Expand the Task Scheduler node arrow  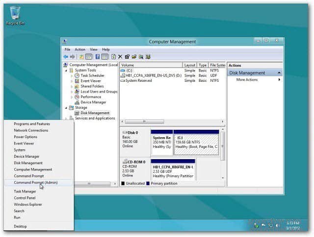[x=72, y=76]
